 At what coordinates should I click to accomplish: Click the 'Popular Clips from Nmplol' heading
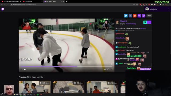(31, 77)
